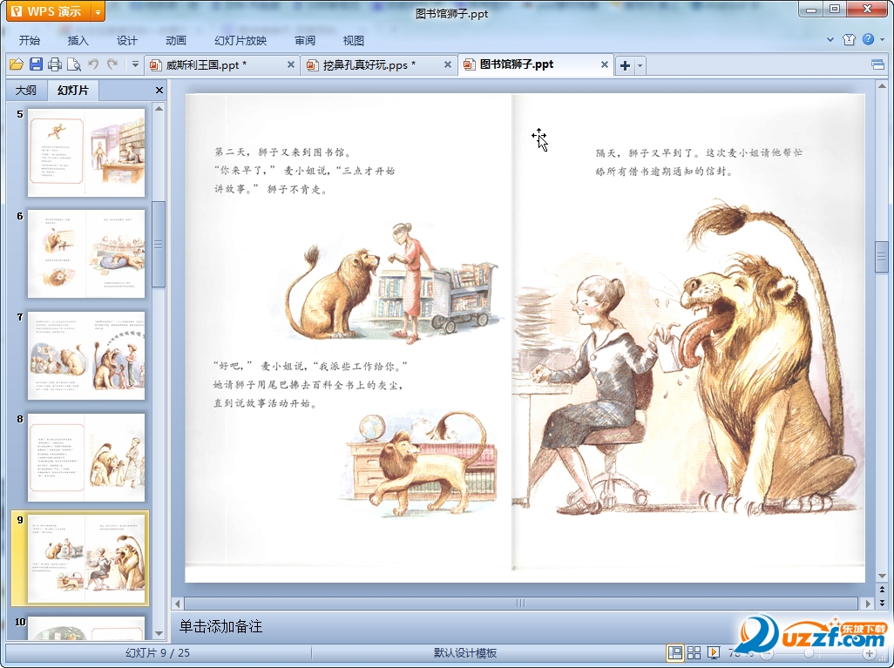Click horizontal scrollbar right arrow
Viewport: 894px width, 668px height.
pyautogui.click(x=868, y=603)
